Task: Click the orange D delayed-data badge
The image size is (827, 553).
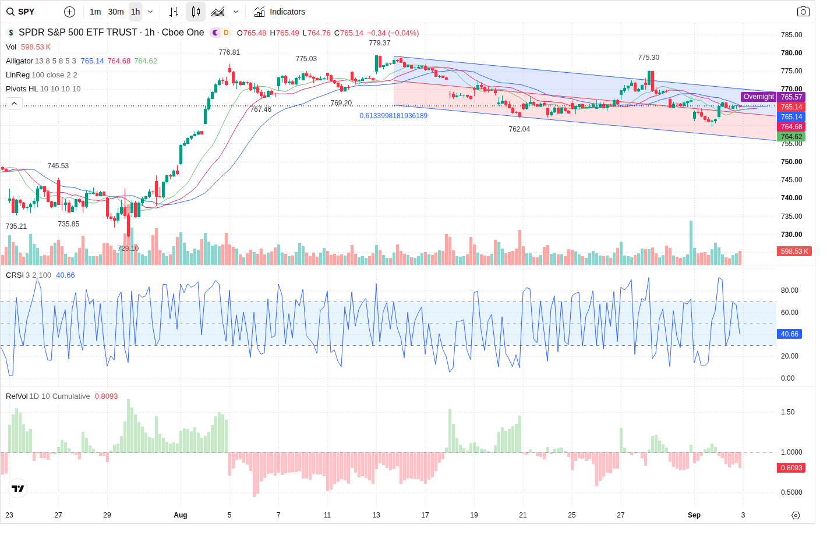Action: click(226, 33)
